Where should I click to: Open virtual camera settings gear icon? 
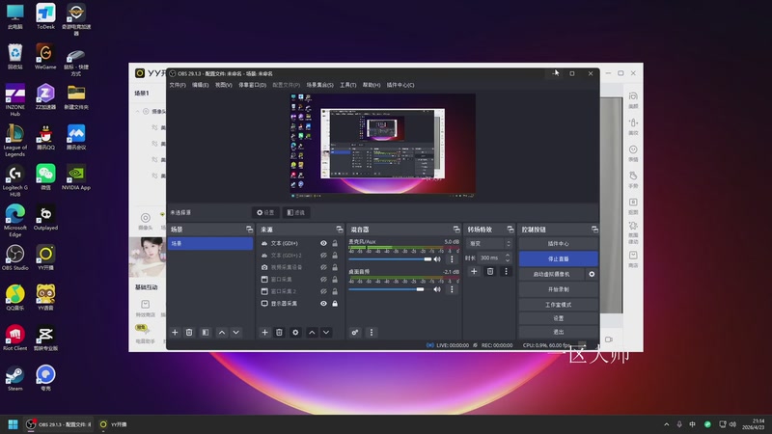tap(592, 274)
